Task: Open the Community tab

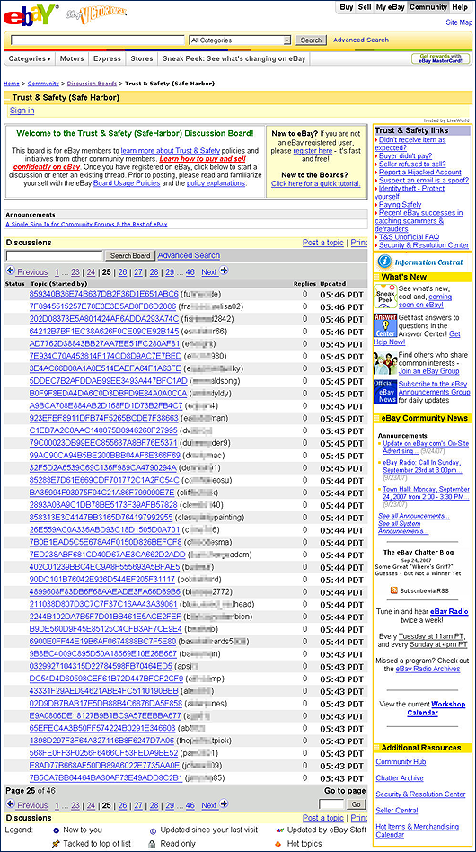Action: tap(428, 7)
